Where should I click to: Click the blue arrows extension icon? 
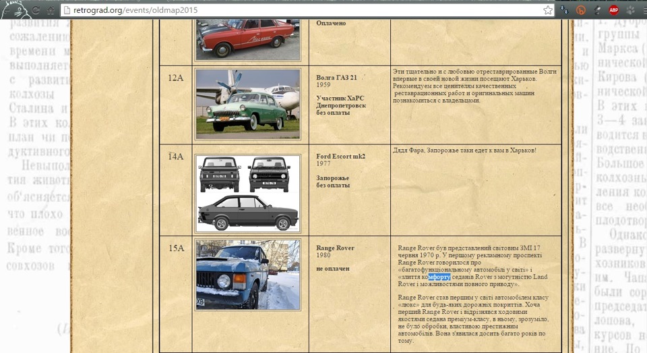[x=564, y=10]
